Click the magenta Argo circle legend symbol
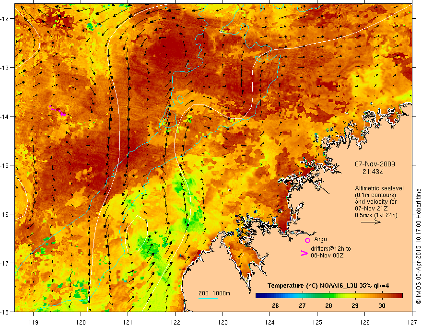The height and width of the screenshot is (326, 422). pyautogui.click(x=307, y=240)
